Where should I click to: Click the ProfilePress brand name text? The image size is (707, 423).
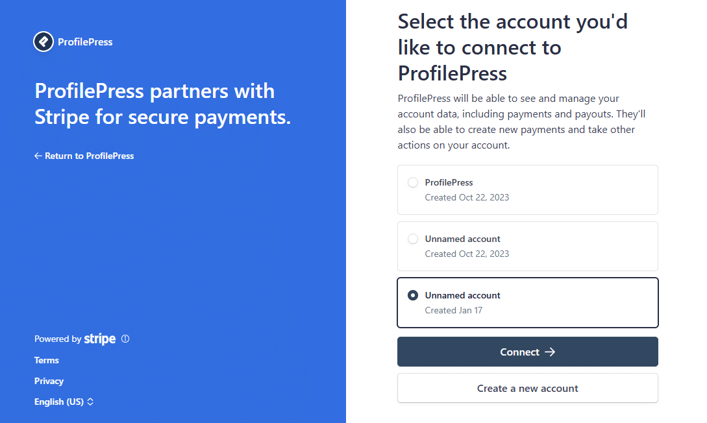click(85, 42)
